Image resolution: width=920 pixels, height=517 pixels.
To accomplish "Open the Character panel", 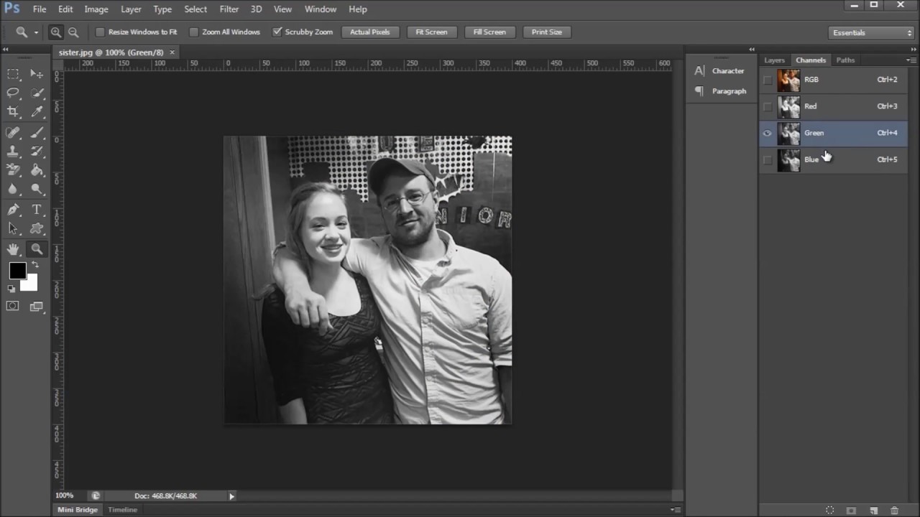I will tap(719, 71).
